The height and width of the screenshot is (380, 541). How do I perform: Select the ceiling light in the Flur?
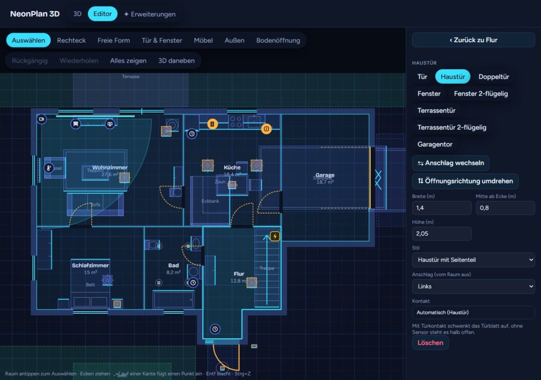click(x=251, y=283)
